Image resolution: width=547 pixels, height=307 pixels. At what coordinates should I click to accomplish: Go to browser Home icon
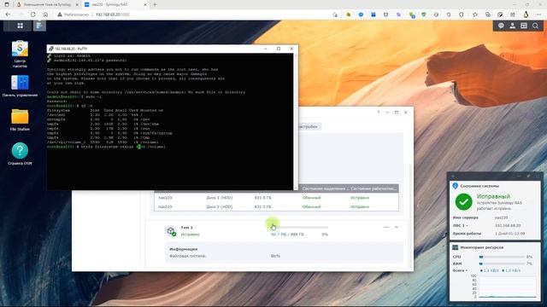[x=45, y=14]
